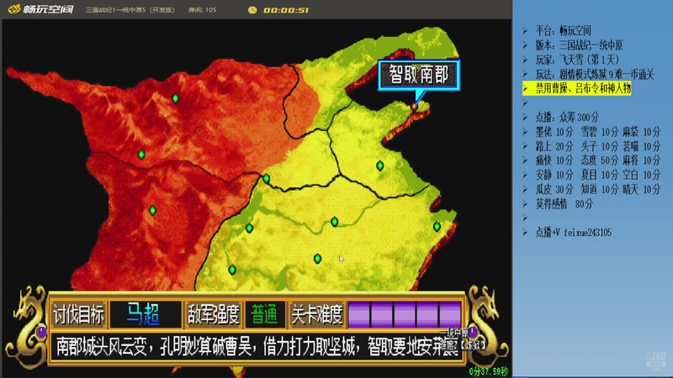This screenshot has width=673, height=378.
Task: Click the purple stage difficulty bar
Action: [x=405, y=314]
